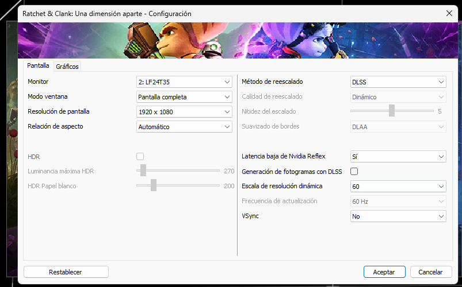The width and height of the screenshot is (462, 287).
Task: Click the Luminancia máxima HDR slider handle
Action: (143, 170)
